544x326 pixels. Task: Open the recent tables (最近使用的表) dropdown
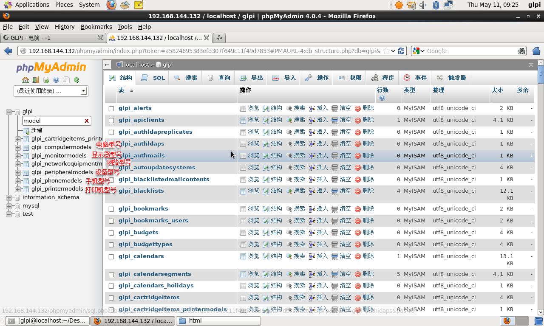(x=51, y=91)
